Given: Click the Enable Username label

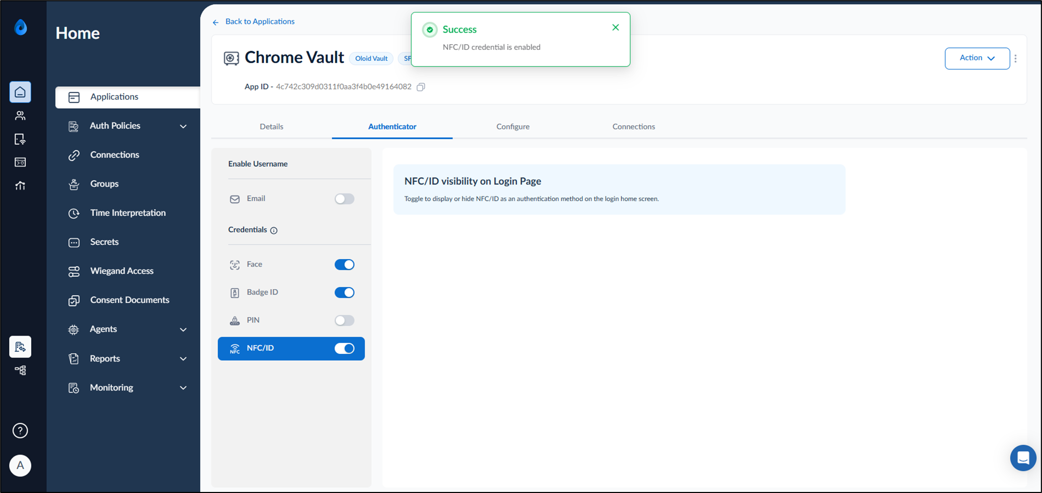Looking at the screenshot, I should click(258, 164).
